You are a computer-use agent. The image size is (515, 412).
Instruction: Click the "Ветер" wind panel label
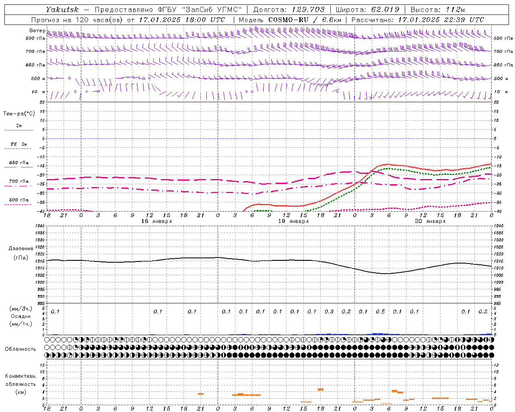[x=37, y=31]
